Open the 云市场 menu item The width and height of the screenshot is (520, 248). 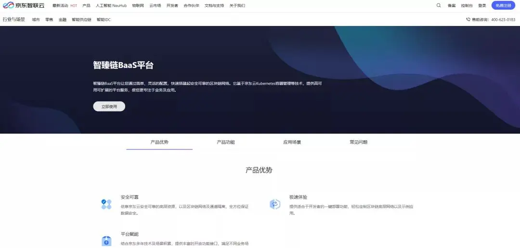[155, 6]
